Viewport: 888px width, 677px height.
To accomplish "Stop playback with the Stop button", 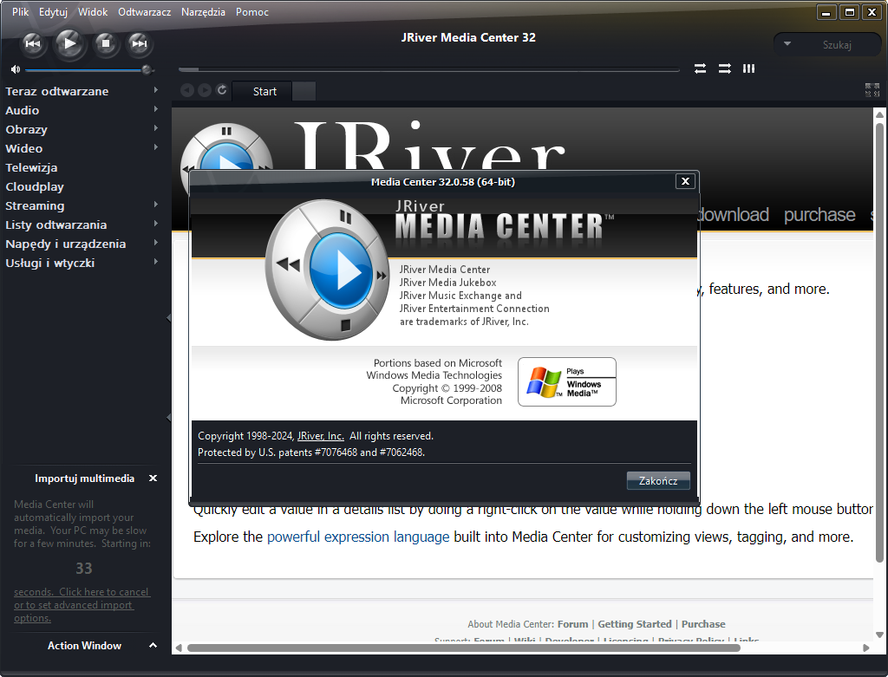I will pyautogui.click(x=105, y=43).
